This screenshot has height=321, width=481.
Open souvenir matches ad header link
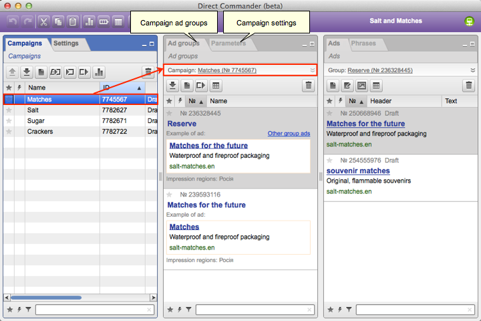358,171
